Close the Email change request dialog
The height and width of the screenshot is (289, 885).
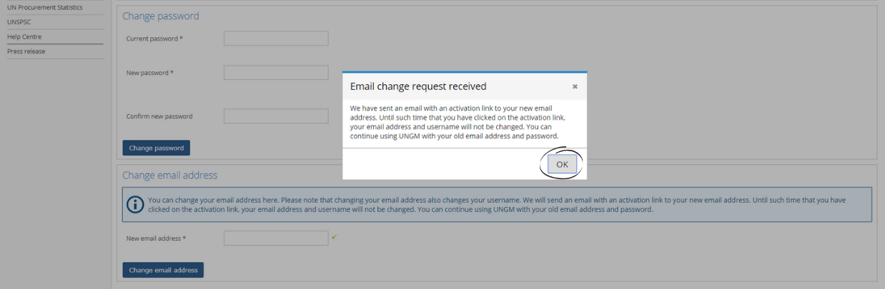point(575,86)
